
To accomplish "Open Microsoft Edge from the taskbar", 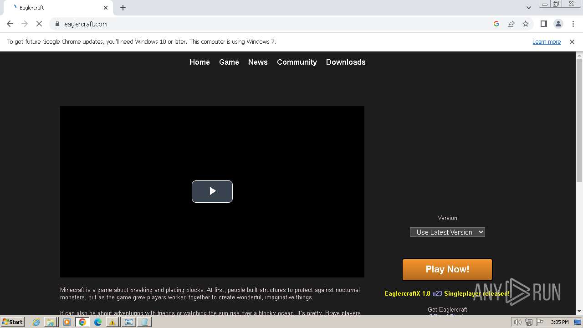I will tap(98, 322).
